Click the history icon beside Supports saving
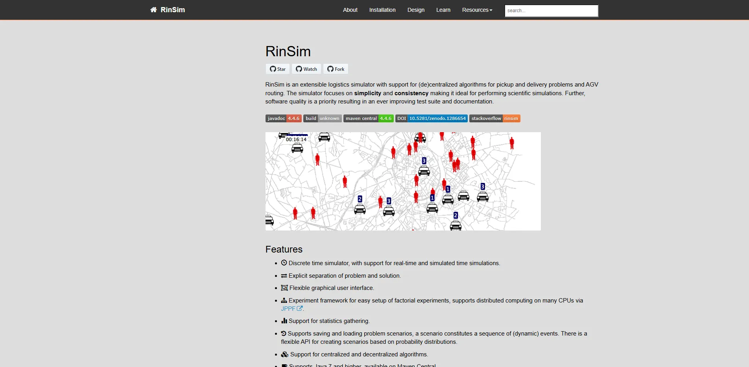 [x=284, y=334]
